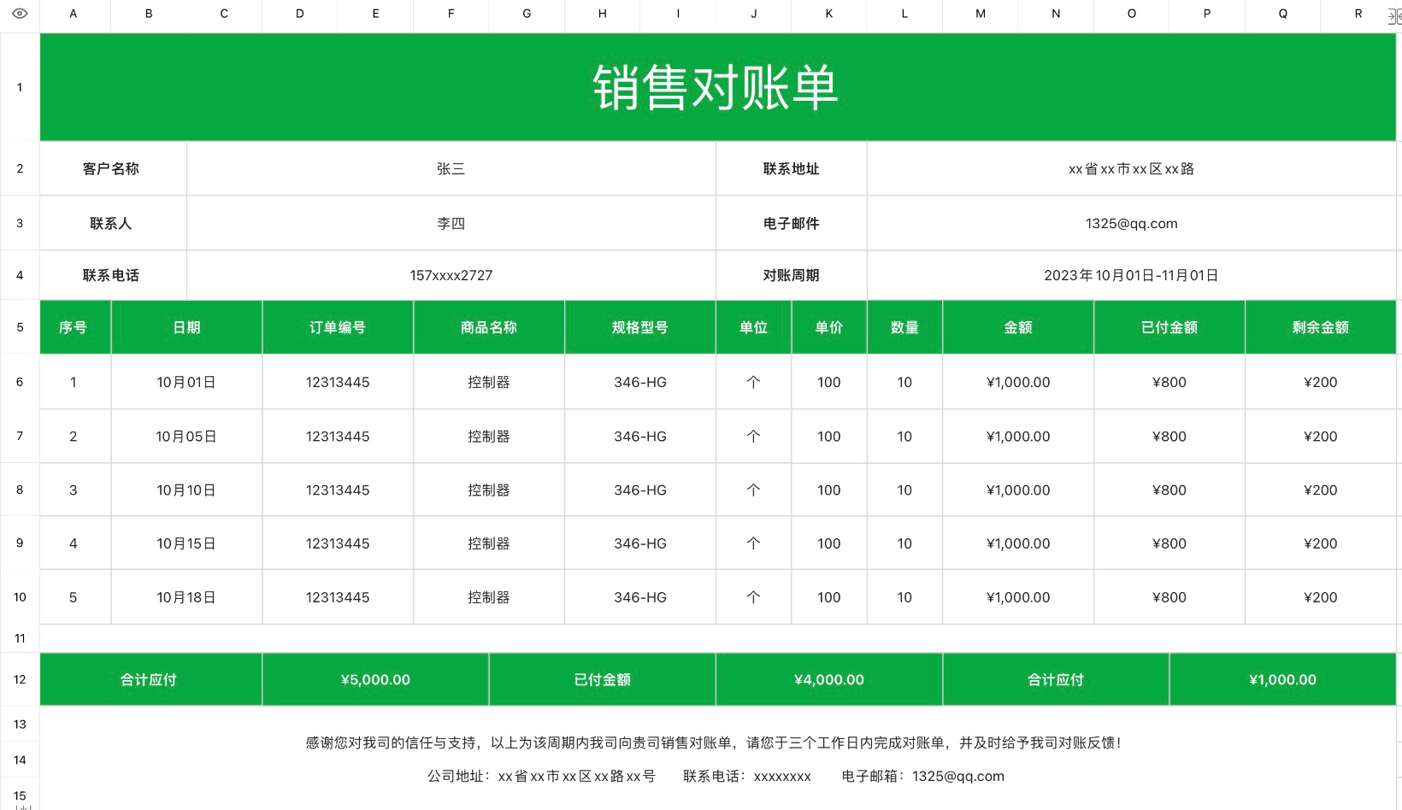Image resolution: width=1402 pixels, height=810 pixels.
Task: Select order number 12313445 in row 6
Action: click(x=338, y=382)
